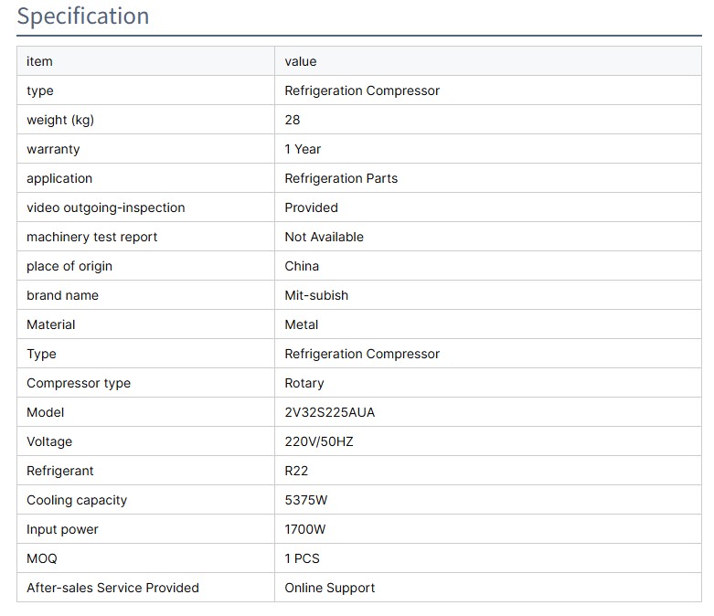The width and height of the screenshot is (714, 616).
Task: Click the Specification heading
Action: coord(83,16)
